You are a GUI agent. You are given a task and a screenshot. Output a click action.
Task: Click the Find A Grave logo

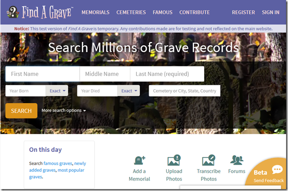[x=40, y=12]
